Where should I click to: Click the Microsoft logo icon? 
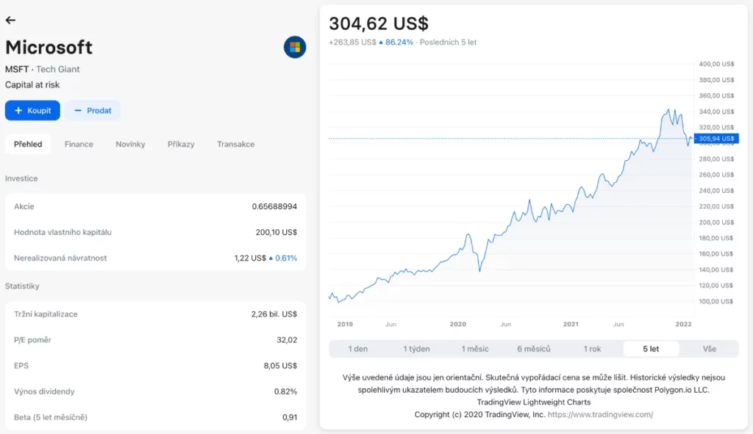pyautogui.click(x=295, y=48)
